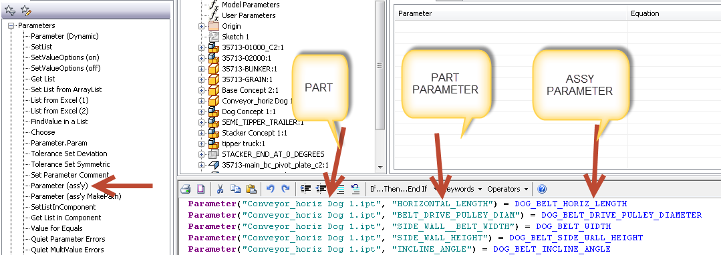Select the Parameter (ass'y MakePath) snippet

(76, 196)
